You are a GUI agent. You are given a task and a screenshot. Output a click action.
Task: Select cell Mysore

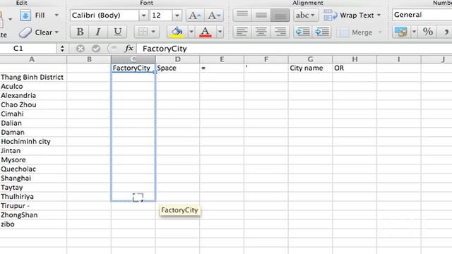pos(33,160)
